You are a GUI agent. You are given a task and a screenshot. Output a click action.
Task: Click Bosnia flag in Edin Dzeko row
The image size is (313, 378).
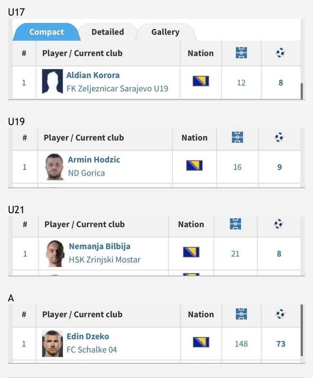tap(201, 342)
